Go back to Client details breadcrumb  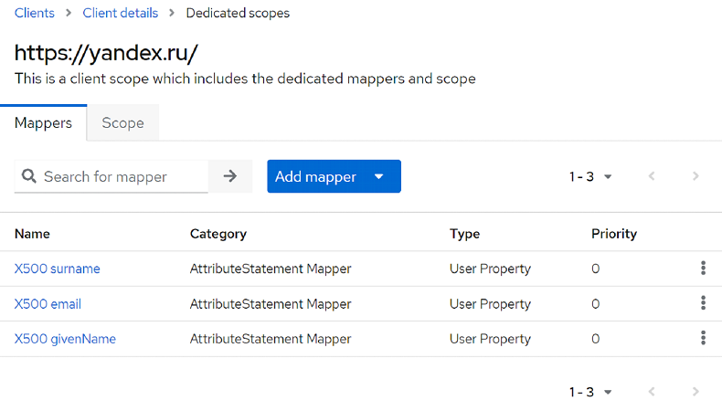pos(120,13)
